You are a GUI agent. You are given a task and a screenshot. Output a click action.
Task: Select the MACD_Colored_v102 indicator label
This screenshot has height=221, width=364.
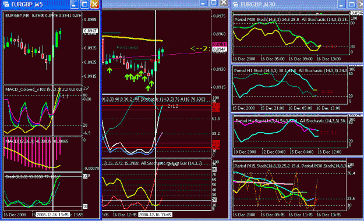pos(43,90)
